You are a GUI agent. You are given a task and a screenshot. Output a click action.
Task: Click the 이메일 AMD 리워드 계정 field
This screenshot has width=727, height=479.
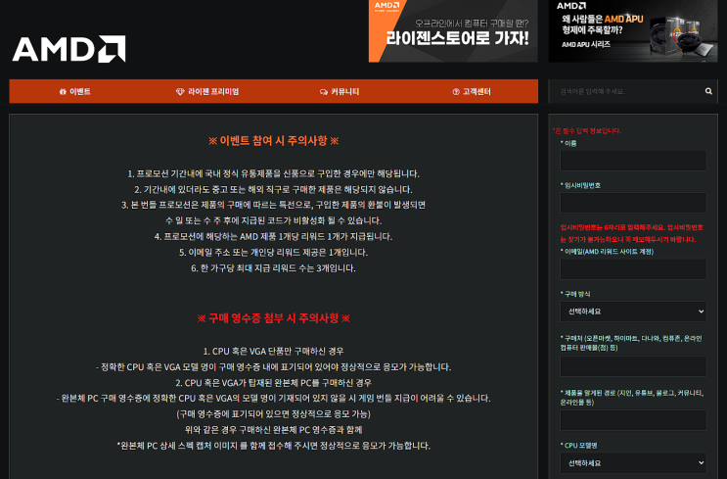[x=633, y=269]
